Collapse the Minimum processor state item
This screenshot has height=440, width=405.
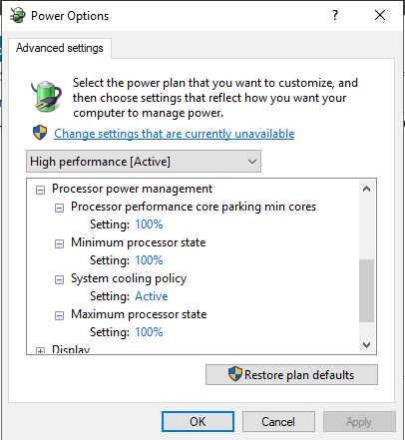pos(59,243)
